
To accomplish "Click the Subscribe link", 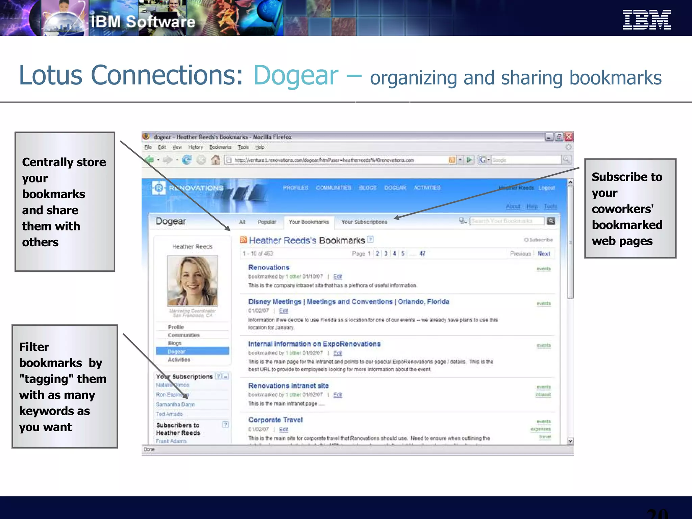I will click(x=539, y=240).
